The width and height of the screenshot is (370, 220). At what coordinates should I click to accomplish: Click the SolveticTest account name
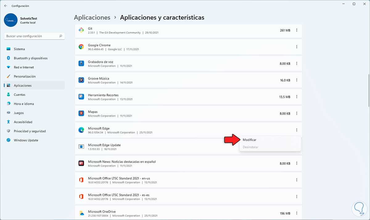(x=29, y=18)
